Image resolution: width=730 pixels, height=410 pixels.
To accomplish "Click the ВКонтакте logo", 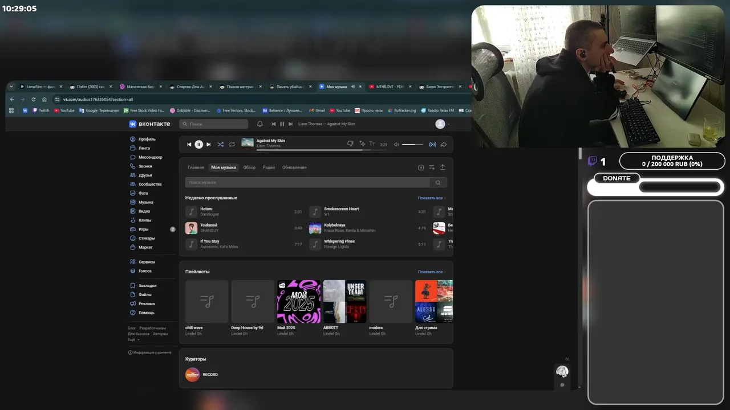I will coord(149,124).
